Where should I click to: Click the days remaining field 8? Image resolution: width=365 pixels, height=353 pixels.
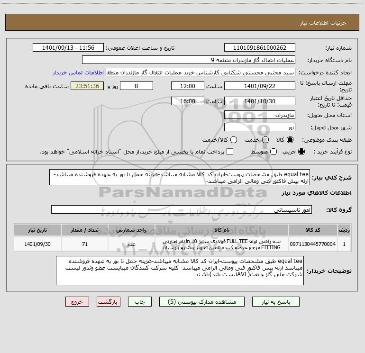pos(137,86)
